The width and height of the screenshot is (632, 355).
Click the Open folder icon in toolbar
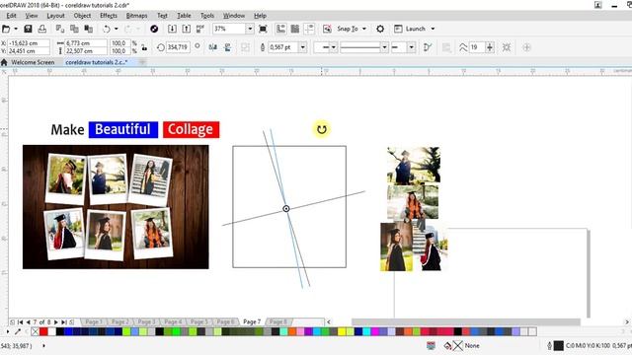coord(6,29)
